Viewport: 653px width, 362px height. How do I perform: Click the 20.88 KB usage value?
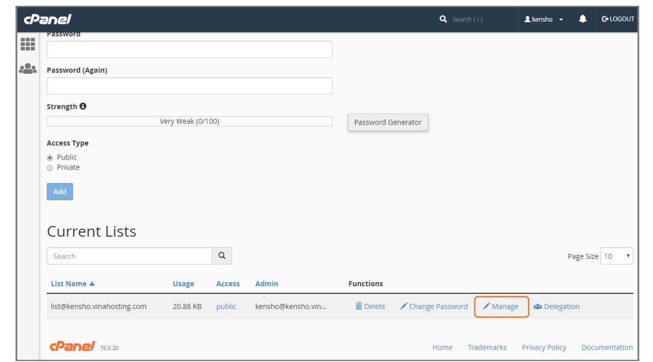pyautogui.click(x=187, y=306)
